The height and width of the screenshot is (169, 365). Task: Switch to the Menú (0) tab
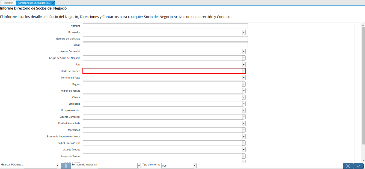pos(8,3)
